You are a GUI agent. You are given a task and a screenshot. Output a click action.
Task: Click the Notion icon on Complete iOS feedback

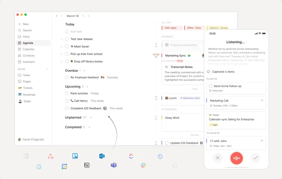tap(105, 108)
